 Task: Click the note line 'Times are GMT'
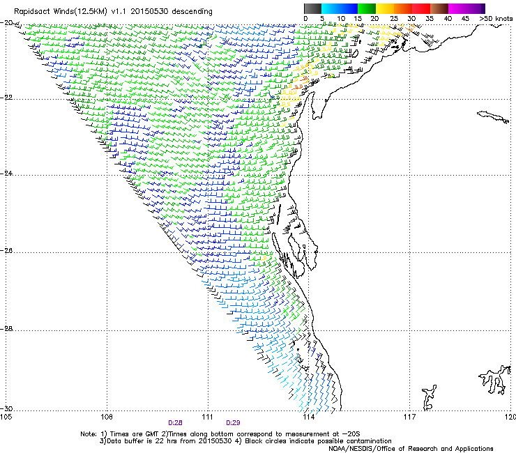click(x=136, y=434)
